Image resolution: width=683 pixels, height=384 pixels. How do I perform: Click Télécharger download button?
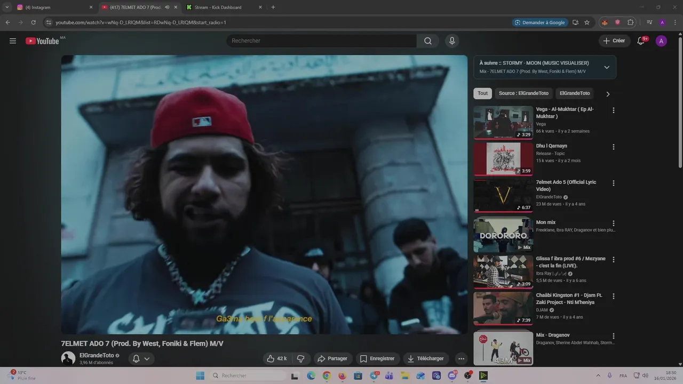(x=426, y=358)
